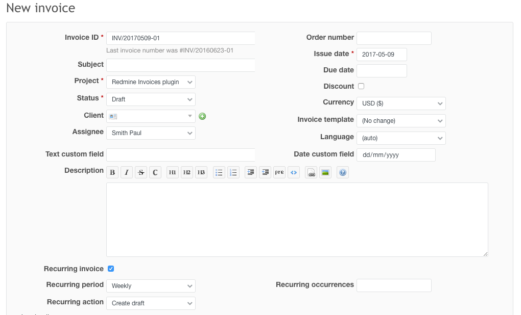This screenshot has width=521, height=315.
Task: Click the help icon in the description toolbar
Action: pos(342,172)
